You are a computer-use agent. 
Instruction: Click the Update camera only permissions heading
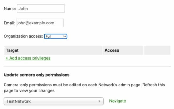coord(36,75)
